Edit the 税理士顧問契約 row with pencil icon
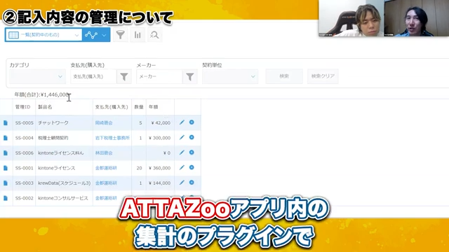The width and height of the screenshot is (449, 252). [182, 137]
